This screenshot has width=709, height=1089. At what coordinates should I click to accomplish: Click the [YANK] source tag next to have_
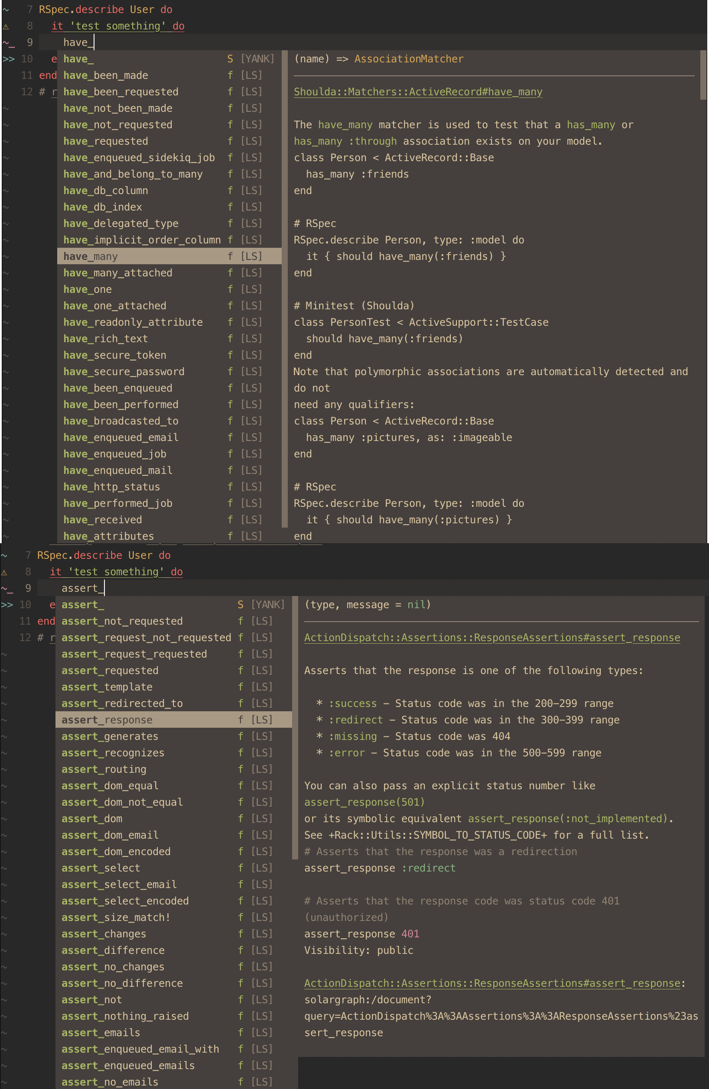coord(257,59)
